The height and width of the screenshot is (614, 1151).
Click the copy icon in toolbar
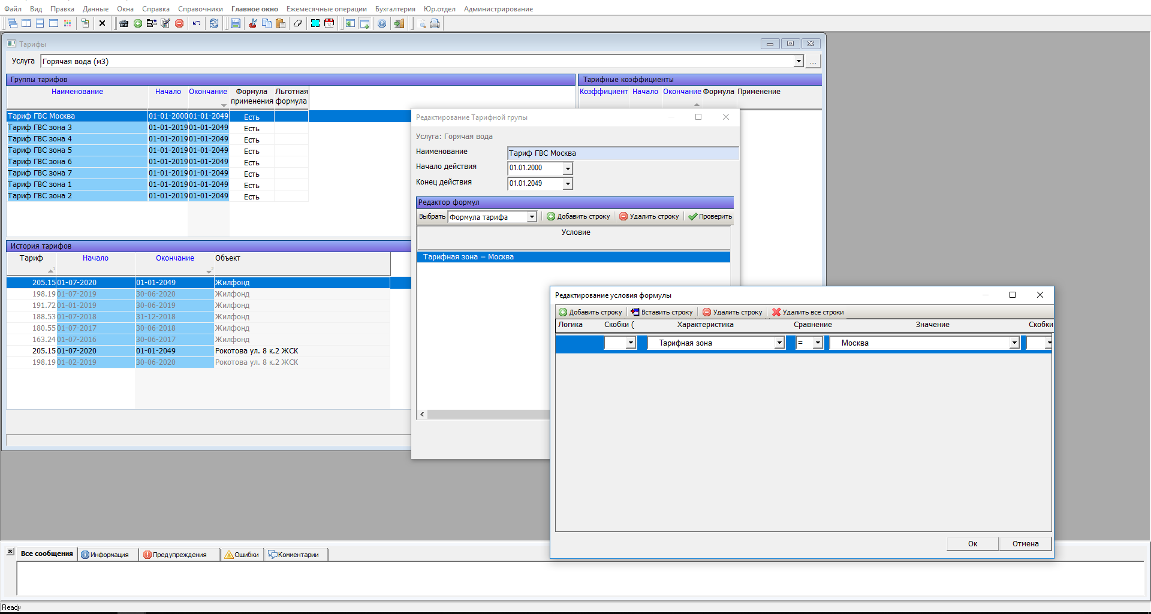(x=267, y=23)
